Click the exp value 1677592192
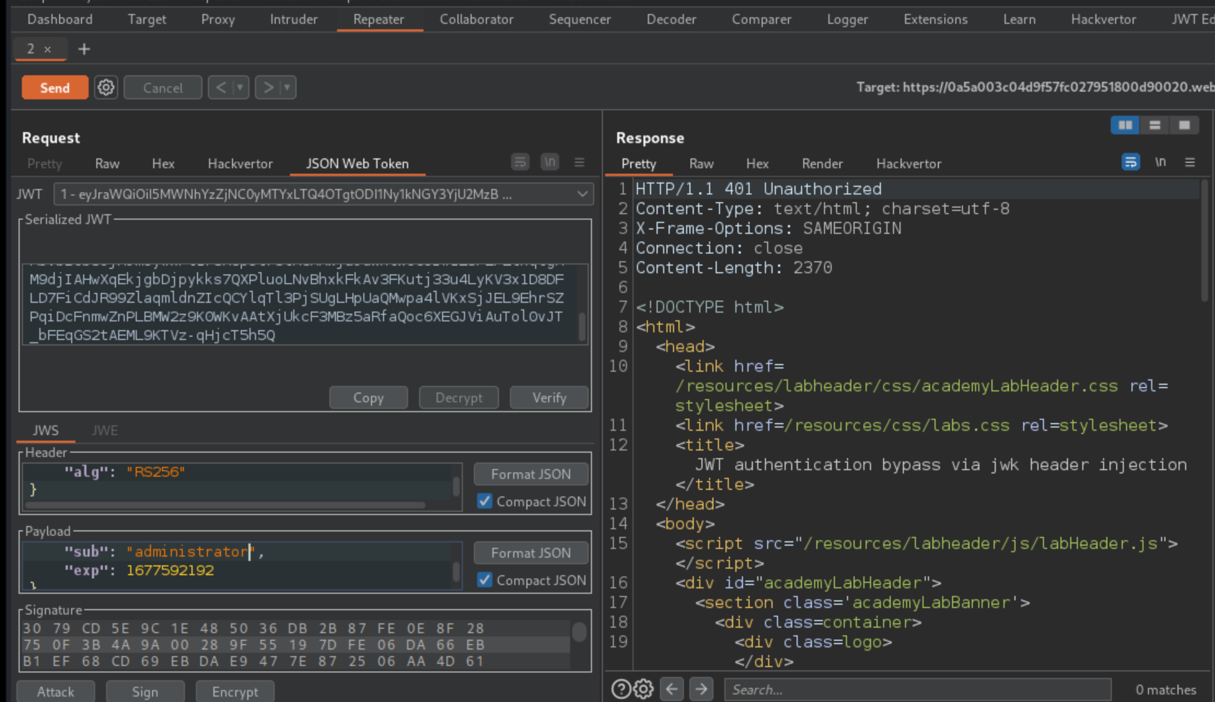Screen dimensions: 1215x702 [170, 571]
